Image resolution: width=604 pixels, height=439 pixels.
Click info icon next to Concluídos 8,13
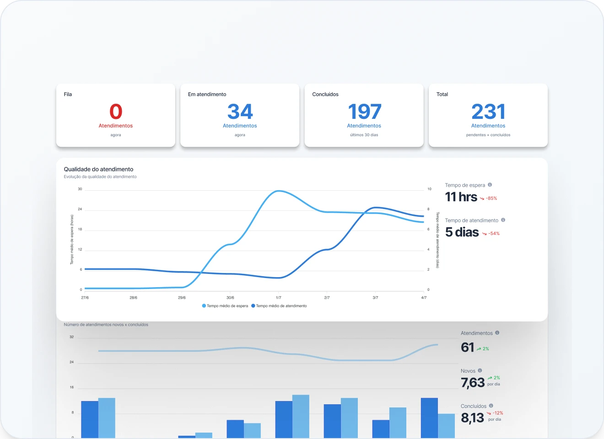pos(491,406)
